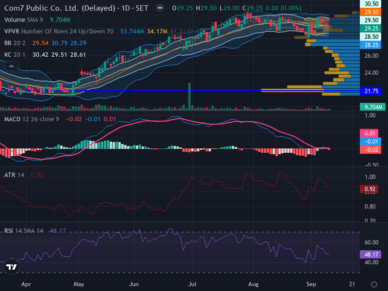Click the Com7 Public Co. Ltd. symbol title
Screen dimensions: 388x291
60,8
